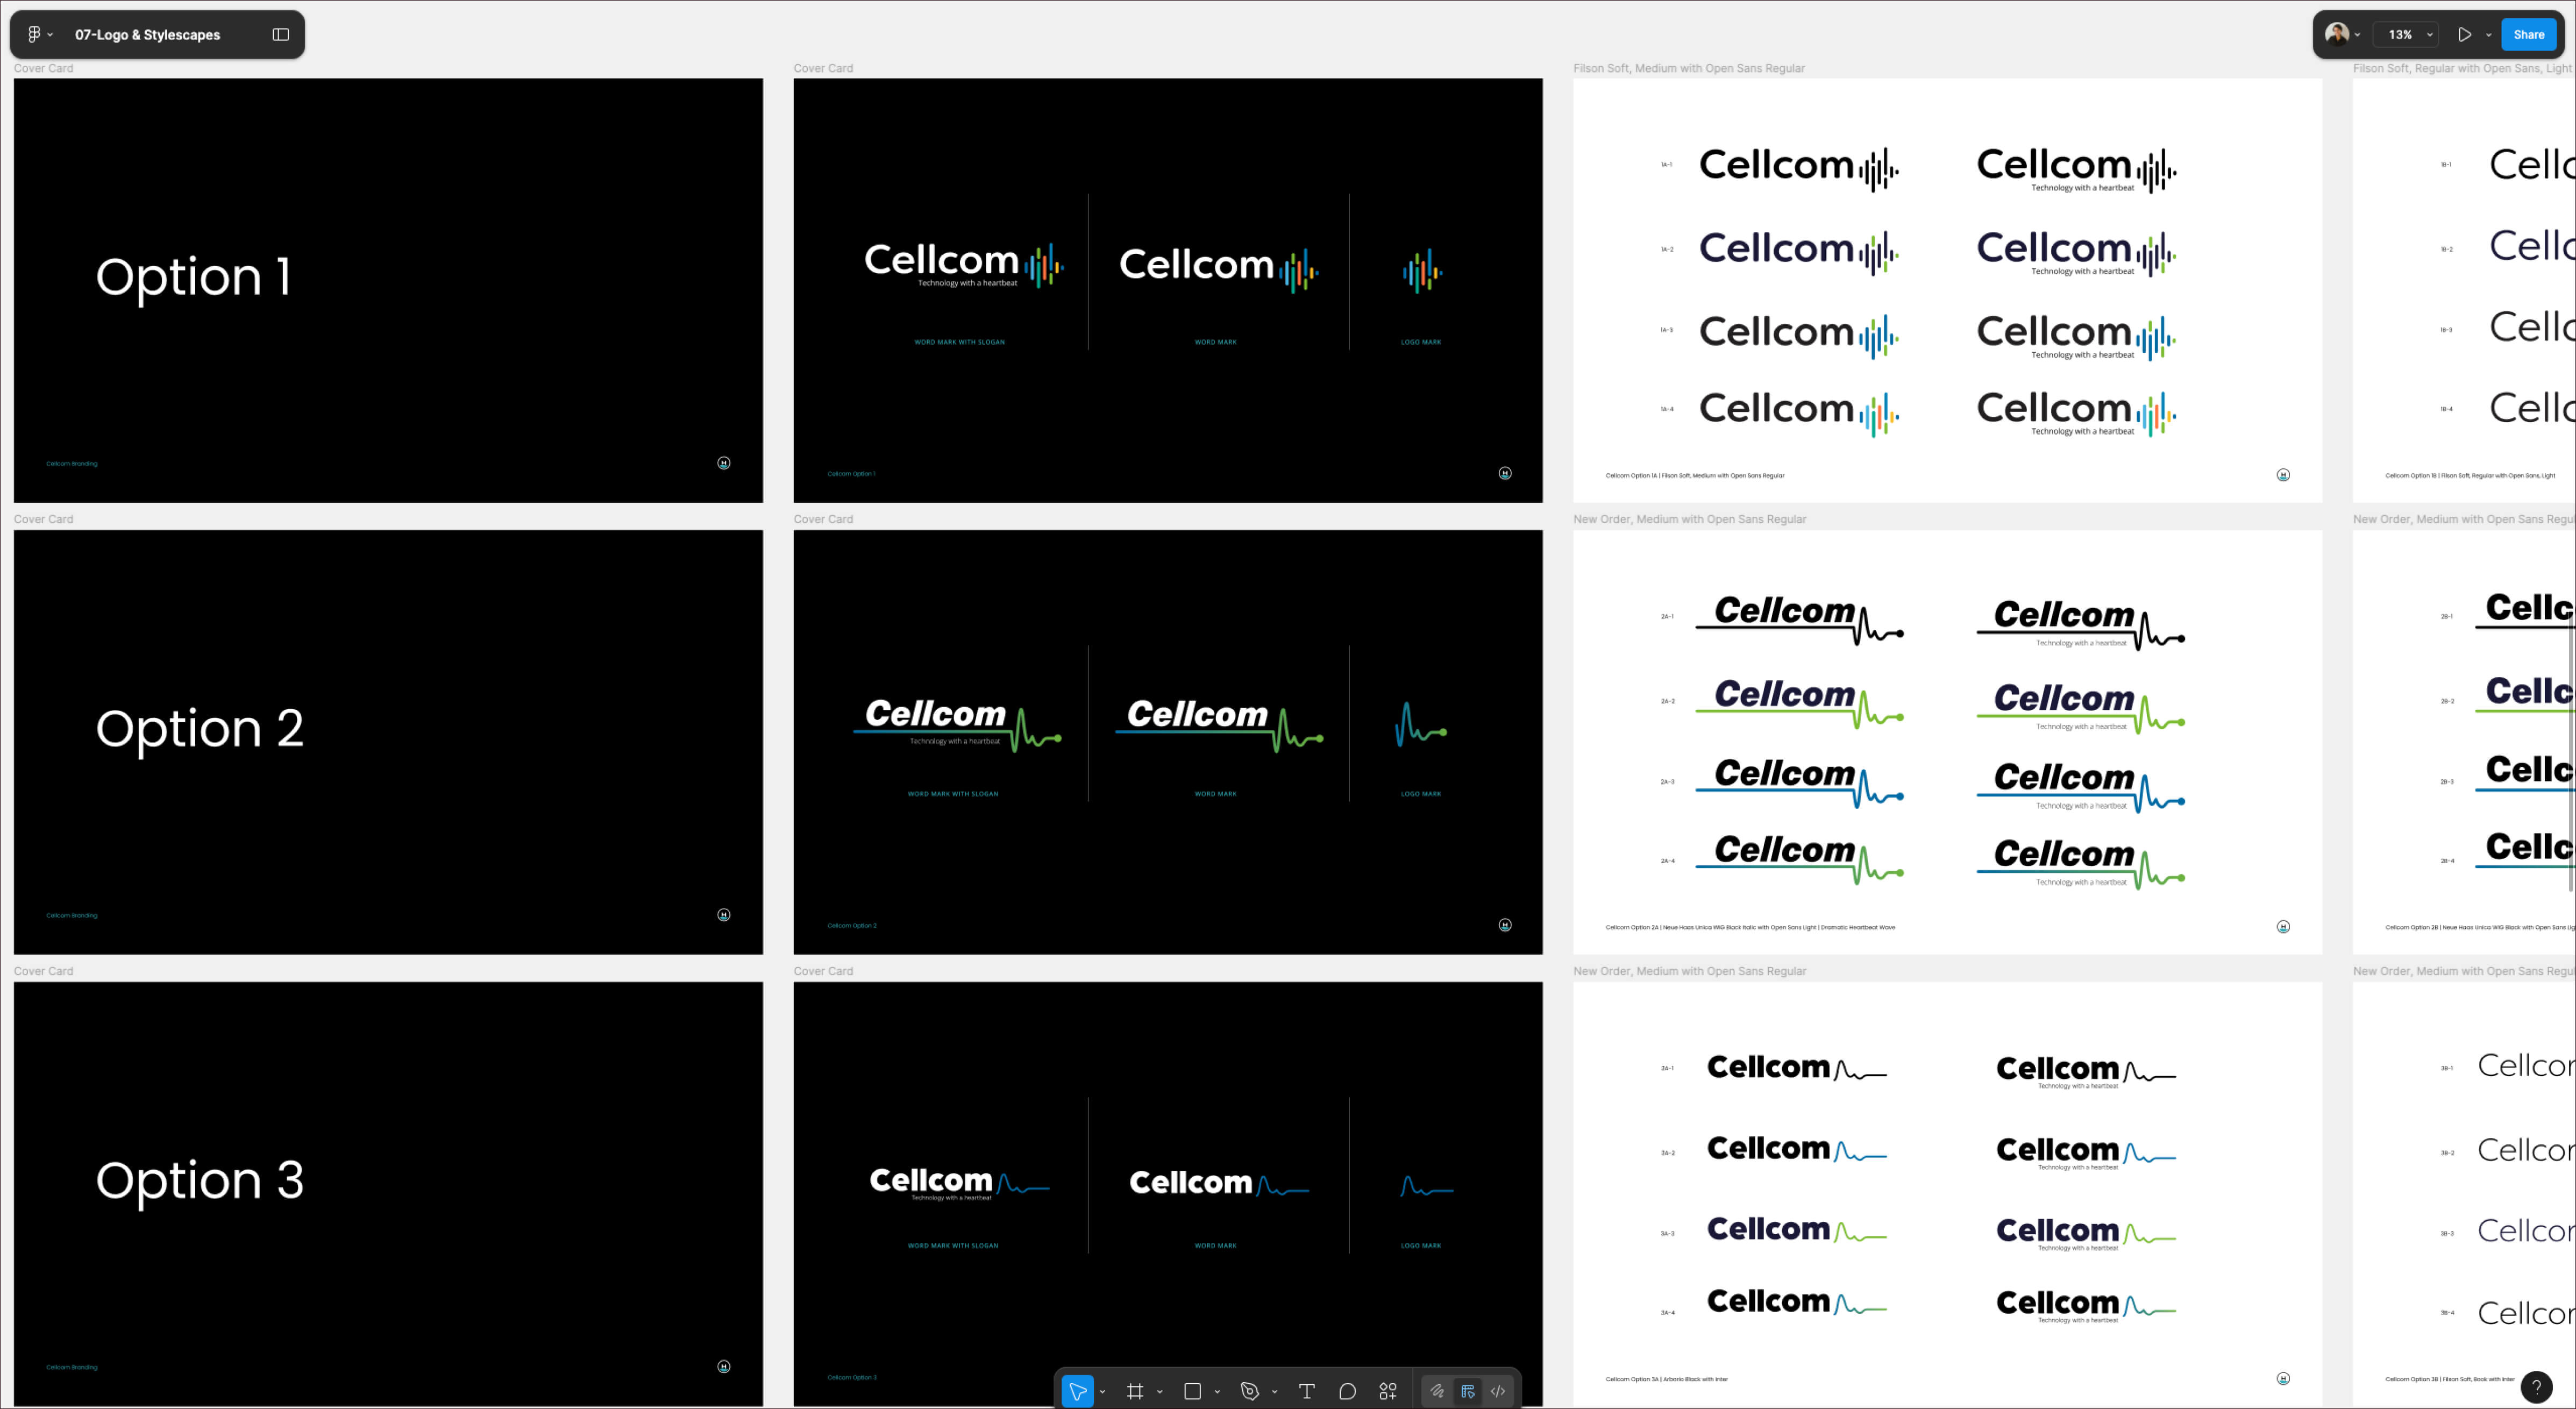
Task: Select the Move tool
Action: click(x=1077, y=1390)
